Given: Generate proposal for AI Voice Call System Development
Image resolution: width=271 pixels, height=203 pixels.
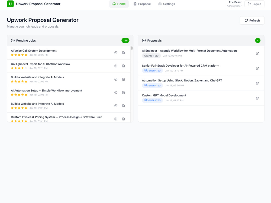Looking at the screenshot, I should pos(123,53).
